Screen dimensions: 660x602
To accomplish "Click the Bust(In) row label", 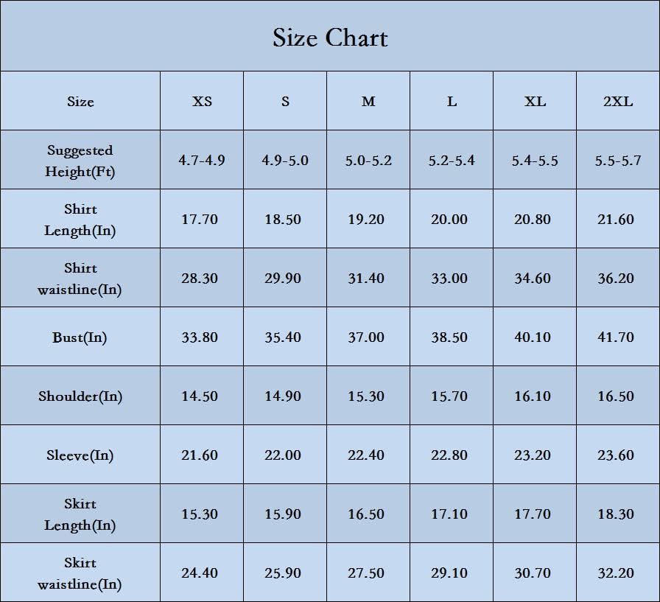I will coord(80,337).
